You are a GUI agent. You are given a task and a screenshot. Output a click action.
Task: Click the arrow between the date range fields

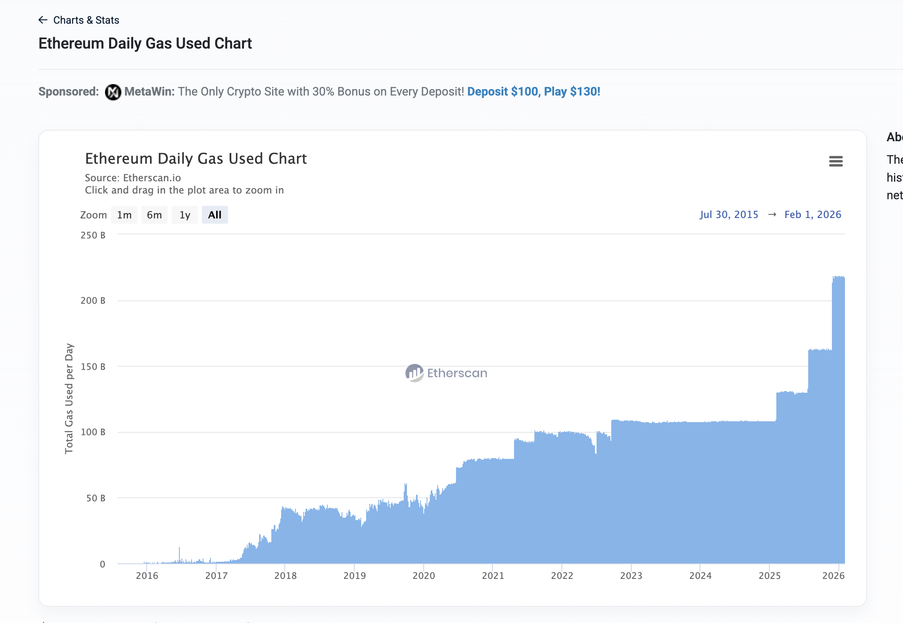pyautogui.click(x=772, y=215)
